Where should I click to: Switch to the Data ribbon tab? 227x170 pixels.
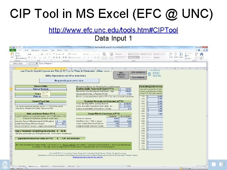[x=53, y=50]
